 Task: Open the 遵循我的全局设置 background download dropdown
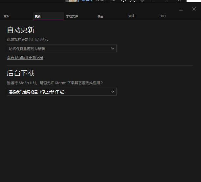[62, 92]
